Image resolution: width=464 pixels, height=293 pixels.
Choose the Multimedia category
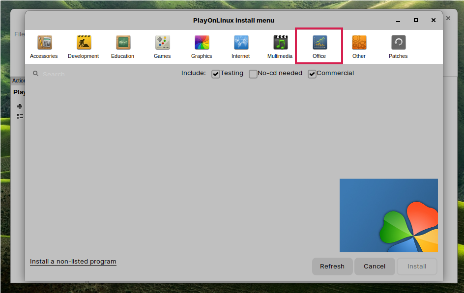[x=280, y=47]
